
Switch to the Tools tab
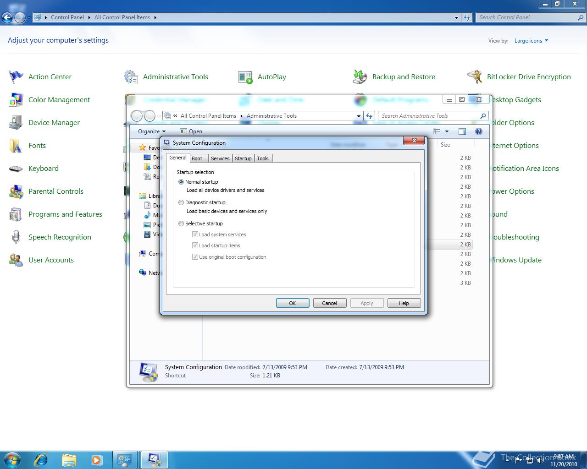(263, 158)
